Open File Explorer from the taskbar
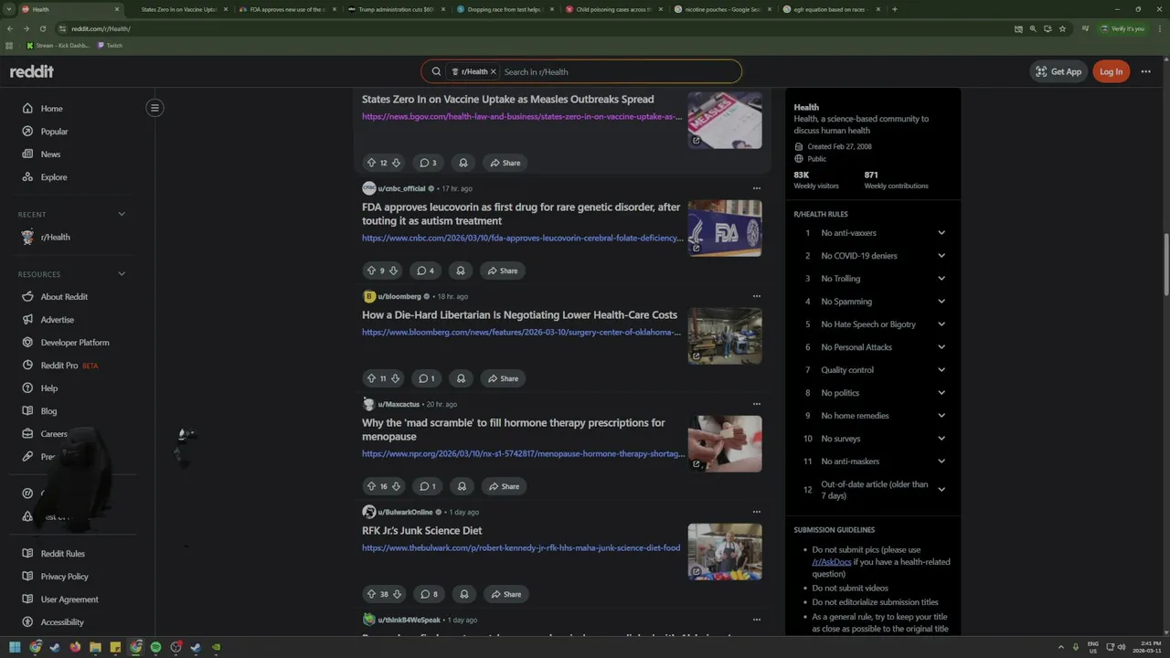 [x=95, y=647]
